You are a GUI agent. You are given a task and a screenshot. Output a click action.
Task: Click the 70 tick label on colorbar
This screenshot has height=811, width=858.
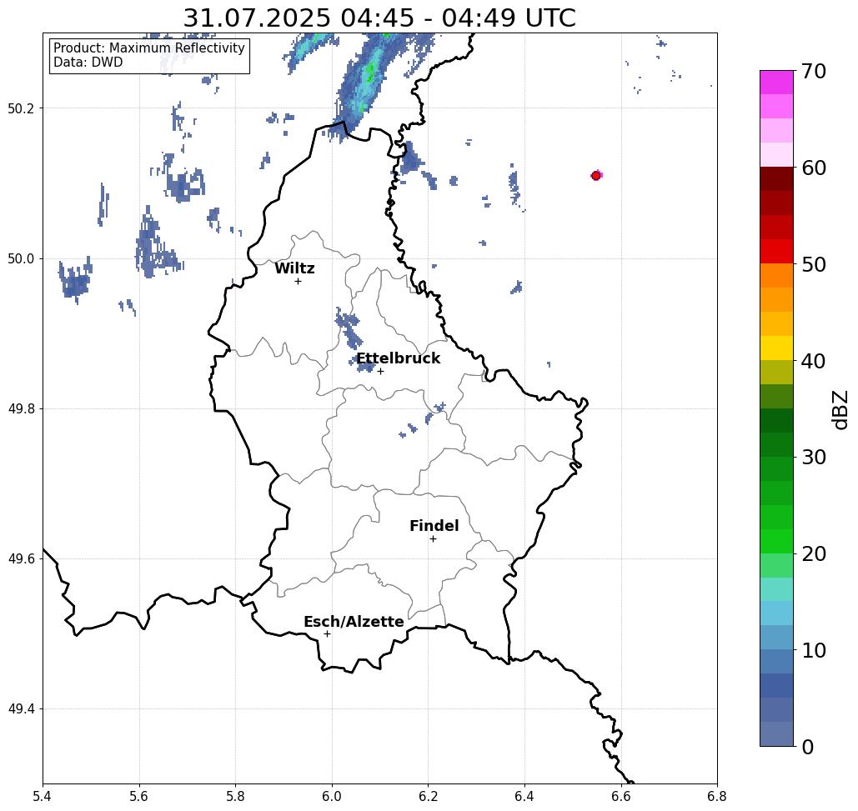pos(814,71)
